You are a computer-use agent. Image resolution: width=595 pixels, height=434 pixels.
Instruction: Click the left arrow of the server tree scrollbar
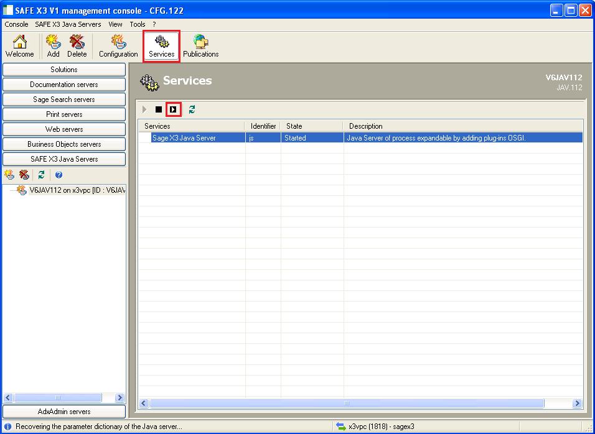click(8, 397)
